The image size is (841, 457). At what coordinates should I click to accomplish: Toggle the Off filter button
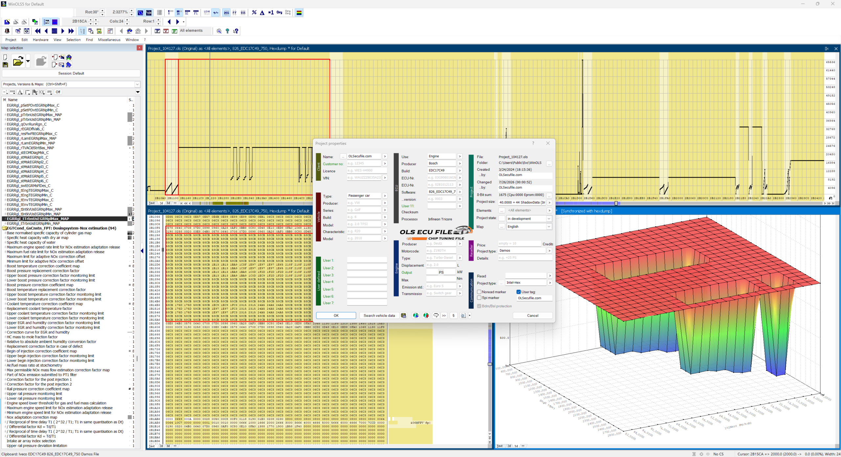58,92
